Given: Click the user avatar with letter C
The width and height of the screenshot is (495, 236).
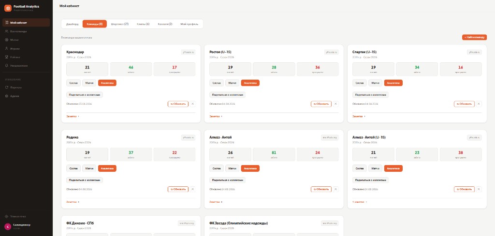Looking at the screenshot, I should pyautogui.click(x=8, y=226).
